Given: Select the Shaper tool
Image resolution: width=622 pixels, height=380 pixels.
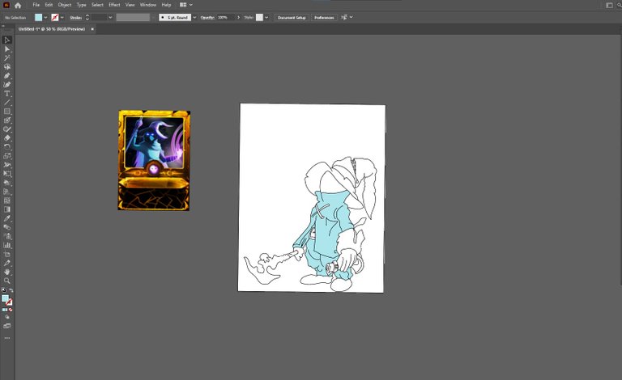Looking at the screenshot, I should click(7, 129).
